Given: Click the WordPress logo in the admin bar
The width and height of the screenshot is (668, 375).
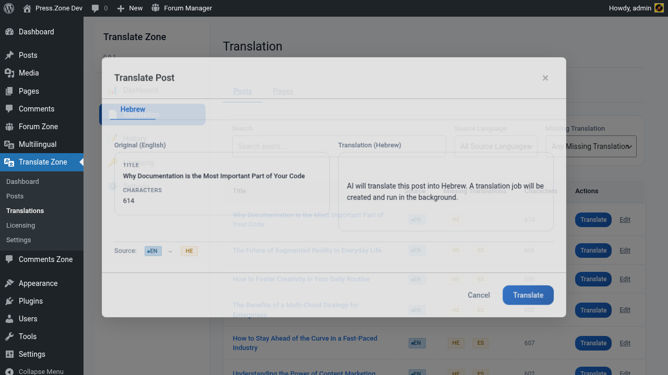Looking at the screenshot, I should click(8, 8).
